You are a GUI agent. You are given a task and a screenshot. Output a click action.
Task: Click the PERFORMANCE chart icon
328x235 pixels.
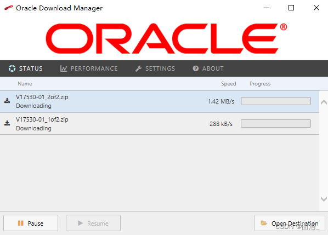[64, 68]
